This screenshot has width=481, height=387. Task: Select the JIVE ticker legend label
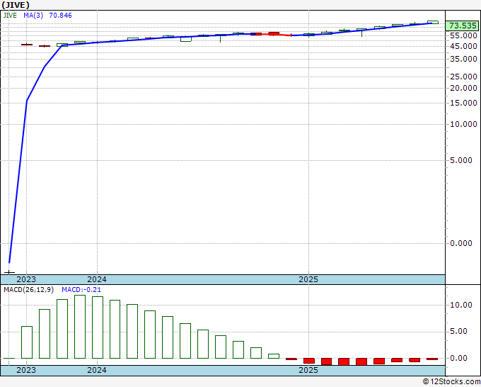click(10, 16)
